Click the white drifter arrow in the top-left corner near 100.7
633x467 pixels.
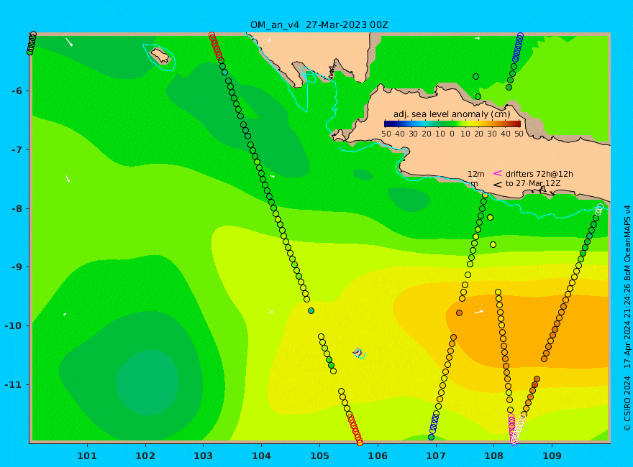tap(69, 42)
